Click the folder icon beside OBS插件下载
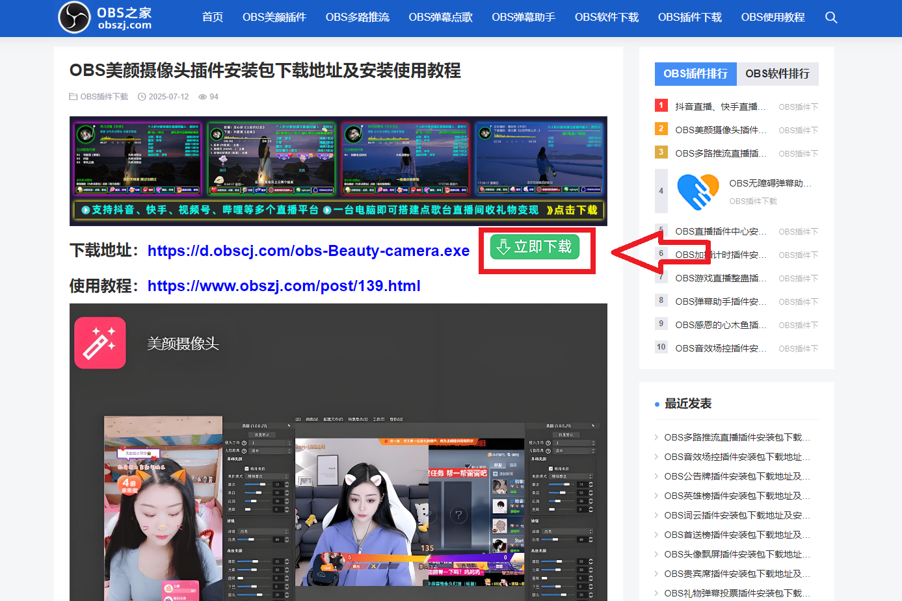The image size is (902, 601). 73,96
